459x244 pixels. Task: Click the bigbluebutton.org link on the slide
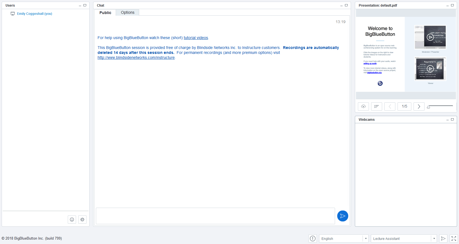coord(374,73)
